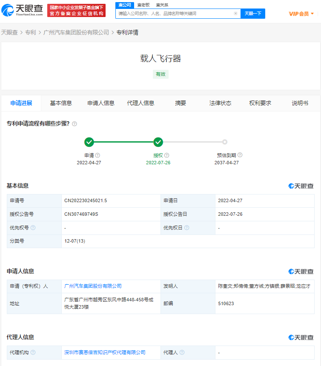Click help icon next to 授权 step
This screenshot has width=321, height=366.
pyautogui.click(x=167, y=155)
